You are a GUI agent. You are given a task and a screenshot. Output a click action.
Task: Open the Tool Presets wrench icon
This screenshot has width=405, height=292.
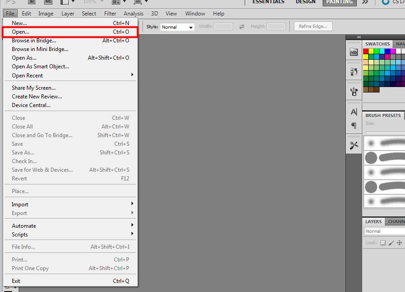click(354, 145)
